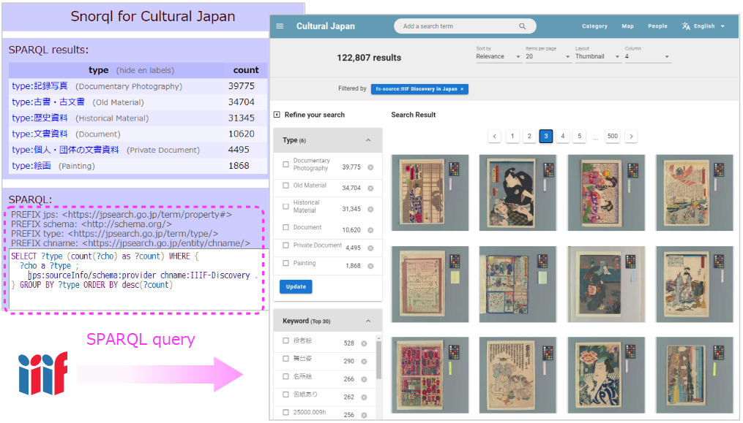Viewport: 743px width, 423px height.
Task: Check the 役者絵 keyword checkbox
Action: [x=285, y=340]
